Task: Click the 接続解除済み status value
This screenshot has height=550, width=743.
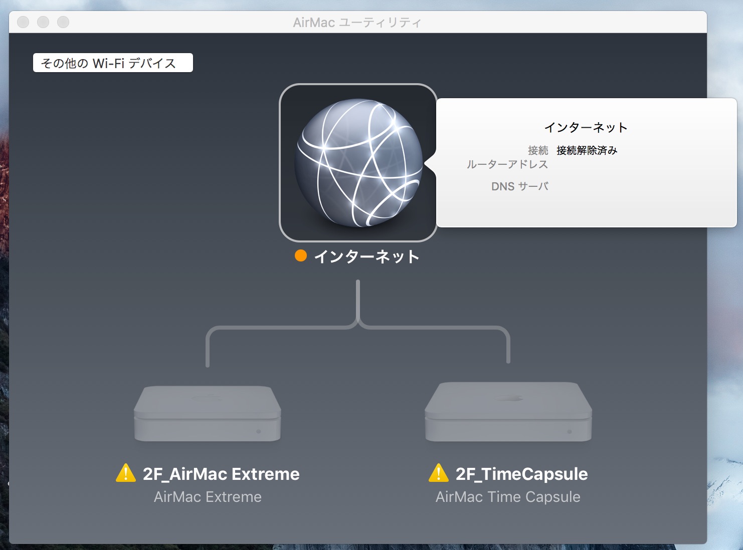Action: (587, 150)
